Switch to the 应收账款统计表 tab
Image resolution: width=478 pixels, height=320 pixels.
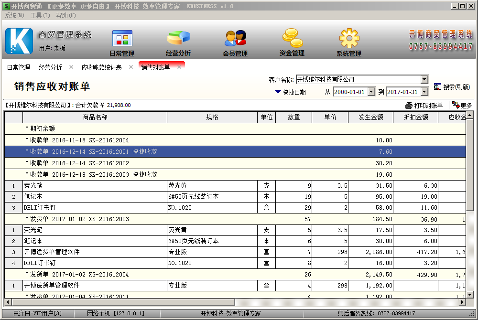(x=101, y=67)
